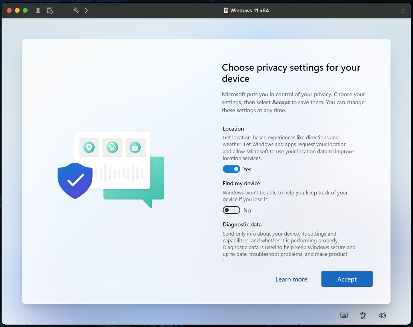The height and width of the screenshot is (327, 413).
Task: Click the blue shield checkmark illustration
Action: click(x=75, y=181)
